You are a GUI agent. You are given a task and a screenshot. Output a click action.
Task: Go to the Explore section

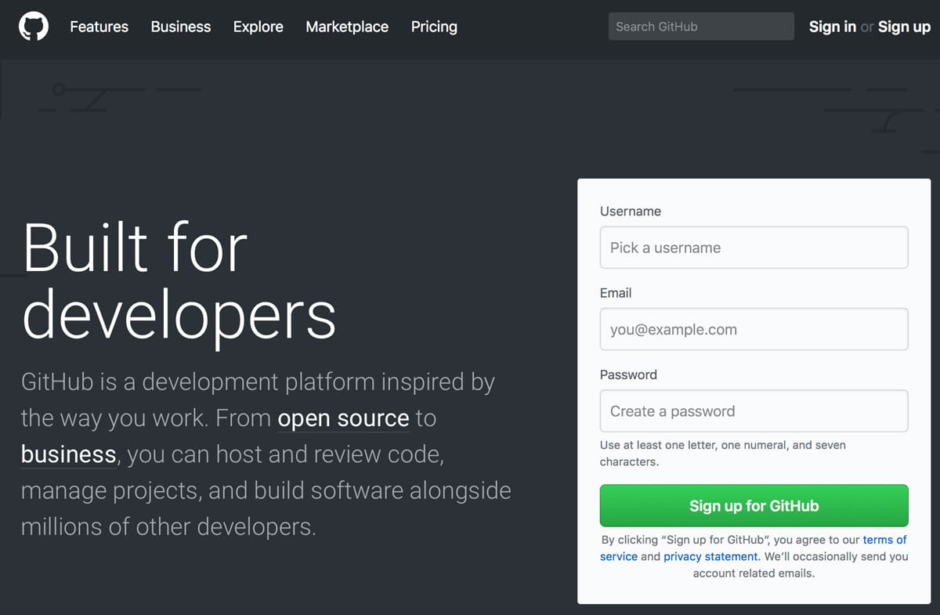click(258, 27)
